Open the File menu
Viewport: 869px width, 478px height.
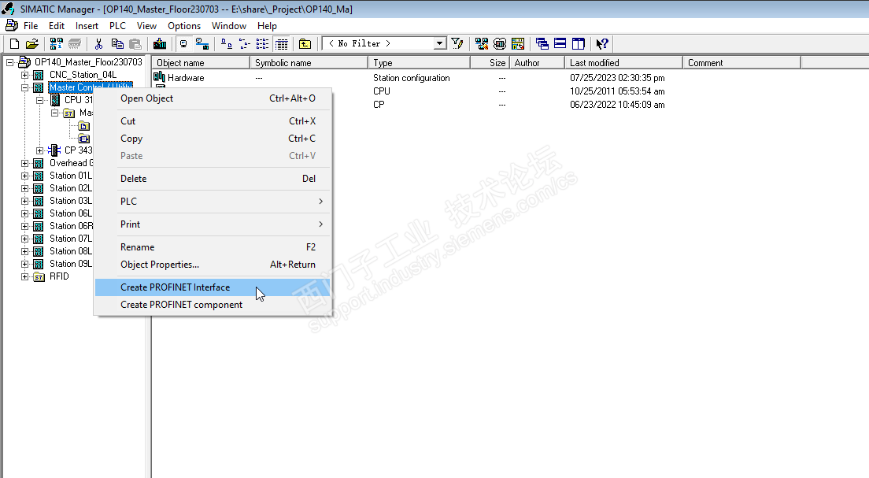(31, 26)
